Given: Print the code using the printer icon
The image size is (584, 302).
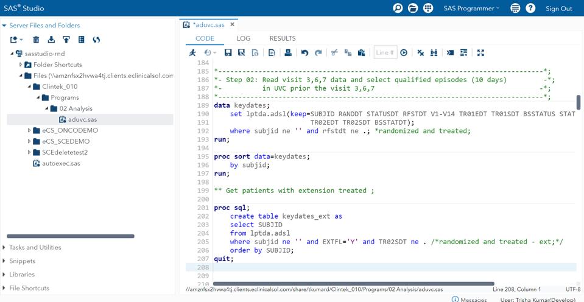Looking at the screenshot, I should (288, 52).
